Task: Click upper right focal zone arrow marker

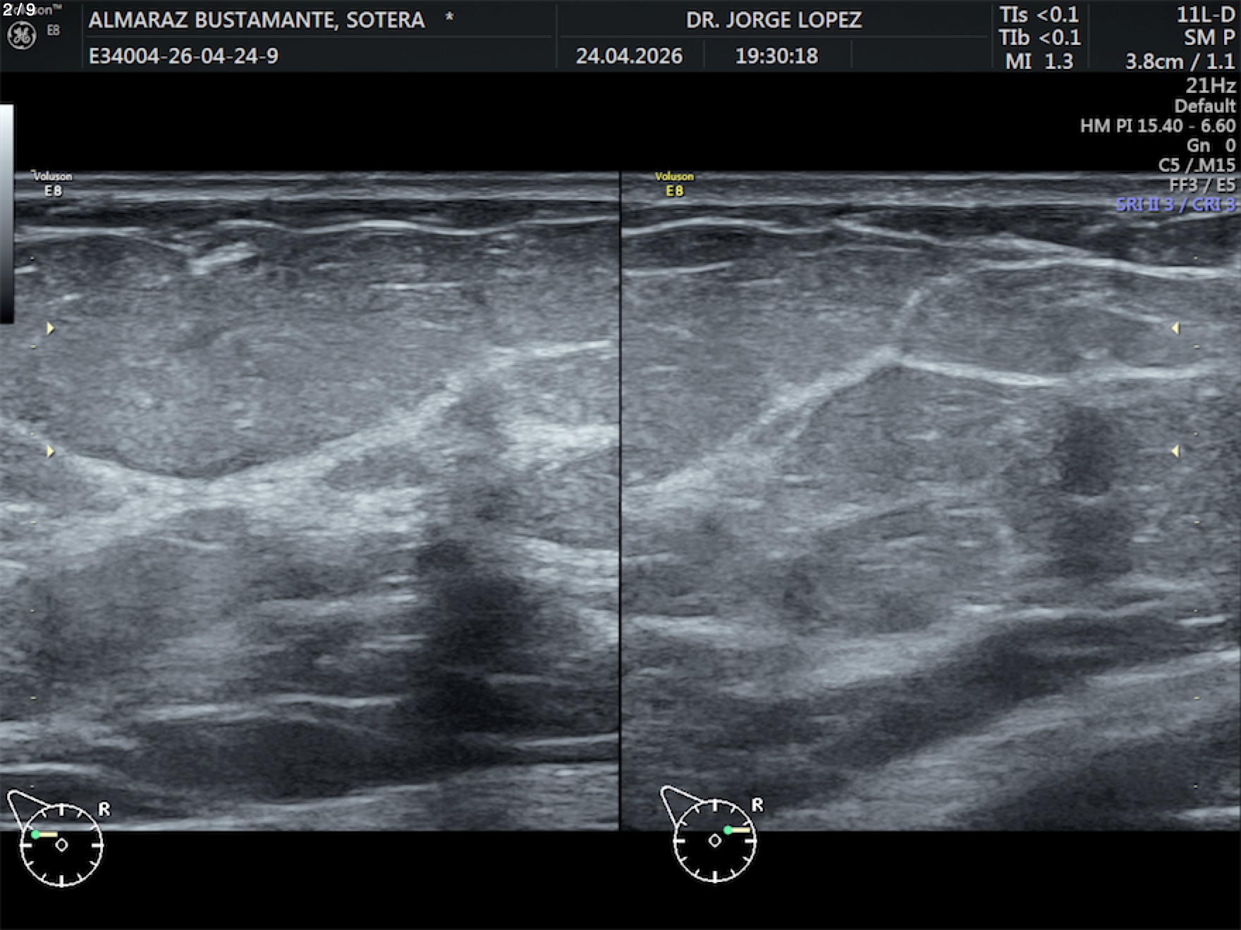Action: [x=1175, y=328]
